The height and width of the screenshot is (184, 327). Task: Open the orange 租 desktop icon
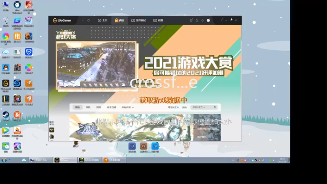[x=17, y=38]
